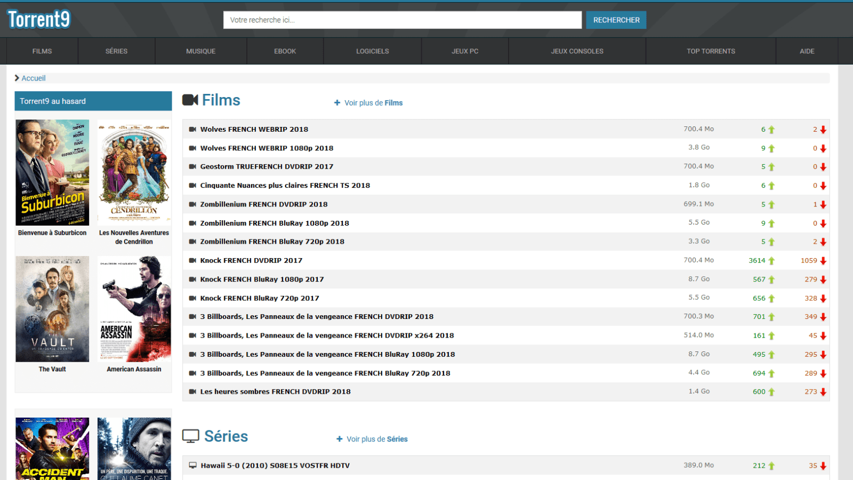The image size is (853, 480).
Task: Click the search input field
Action: [x=403, y=20]
